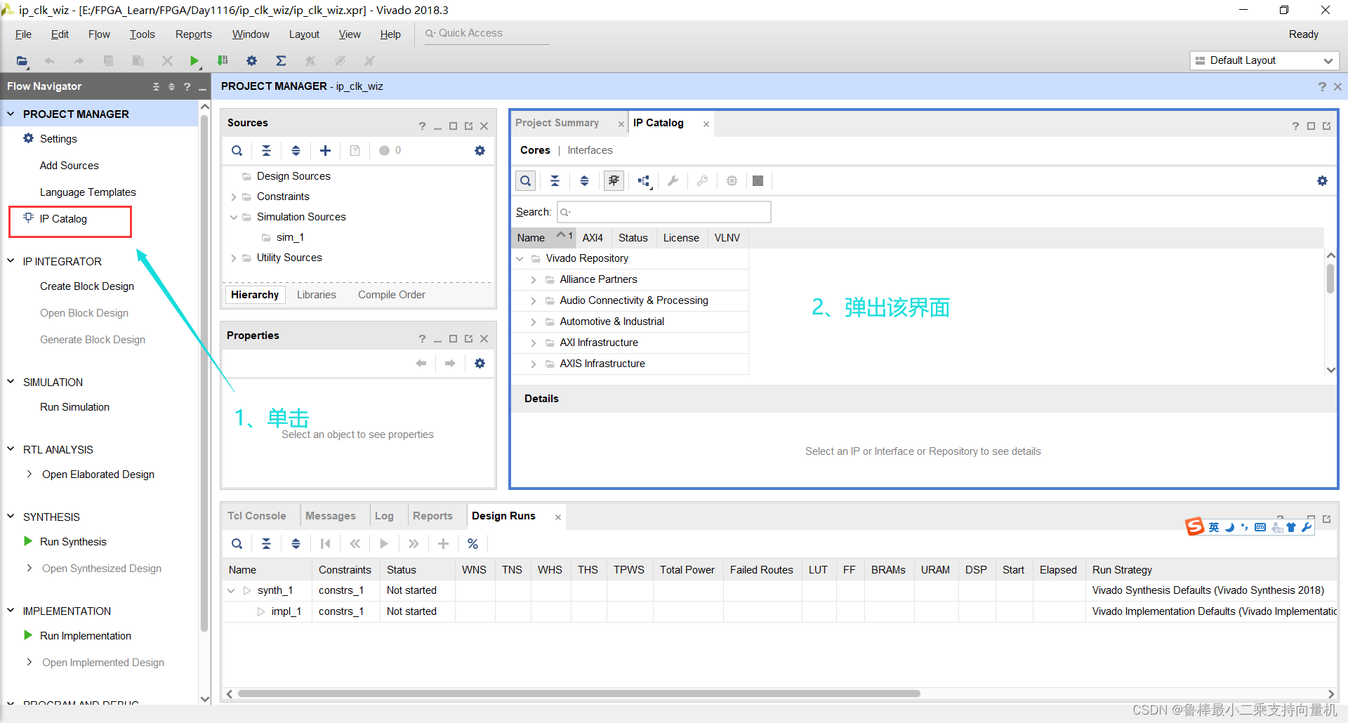Image resolution: width=1348 pixels, height=723 pixels.
Task: Click IP Catalog list vertical scrollbar thumb
Action: pos(1330,279)
